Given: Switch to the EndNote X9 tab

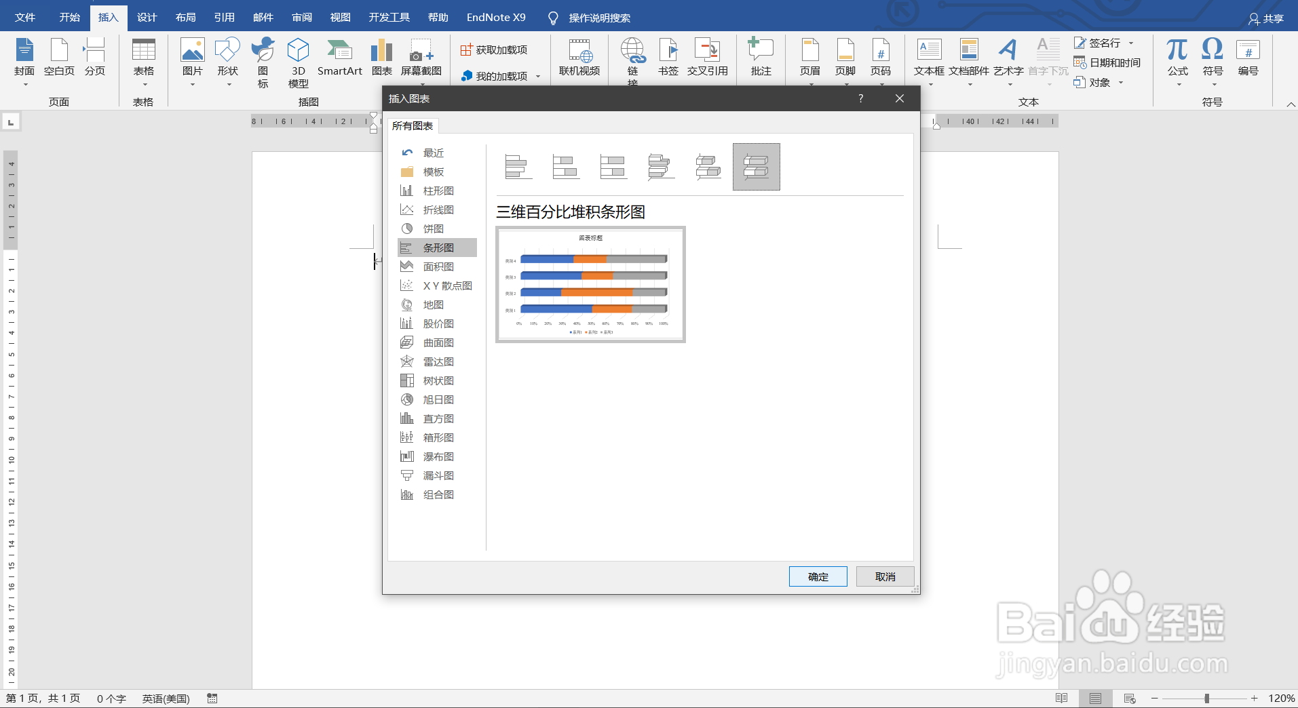Looking at the screenshot, I should [496, 17].
